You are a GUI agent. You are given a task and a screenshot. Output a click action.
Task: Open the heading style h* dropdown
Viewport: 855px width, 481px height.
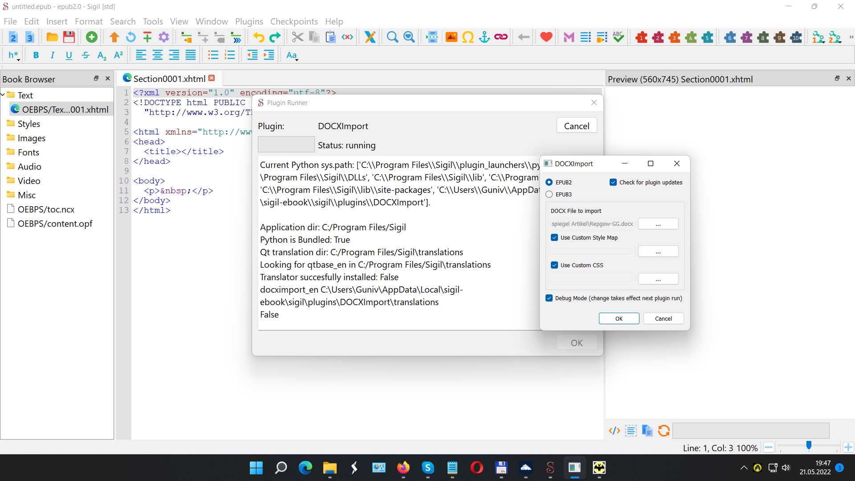pyautogui.click(x=14, y=55)
